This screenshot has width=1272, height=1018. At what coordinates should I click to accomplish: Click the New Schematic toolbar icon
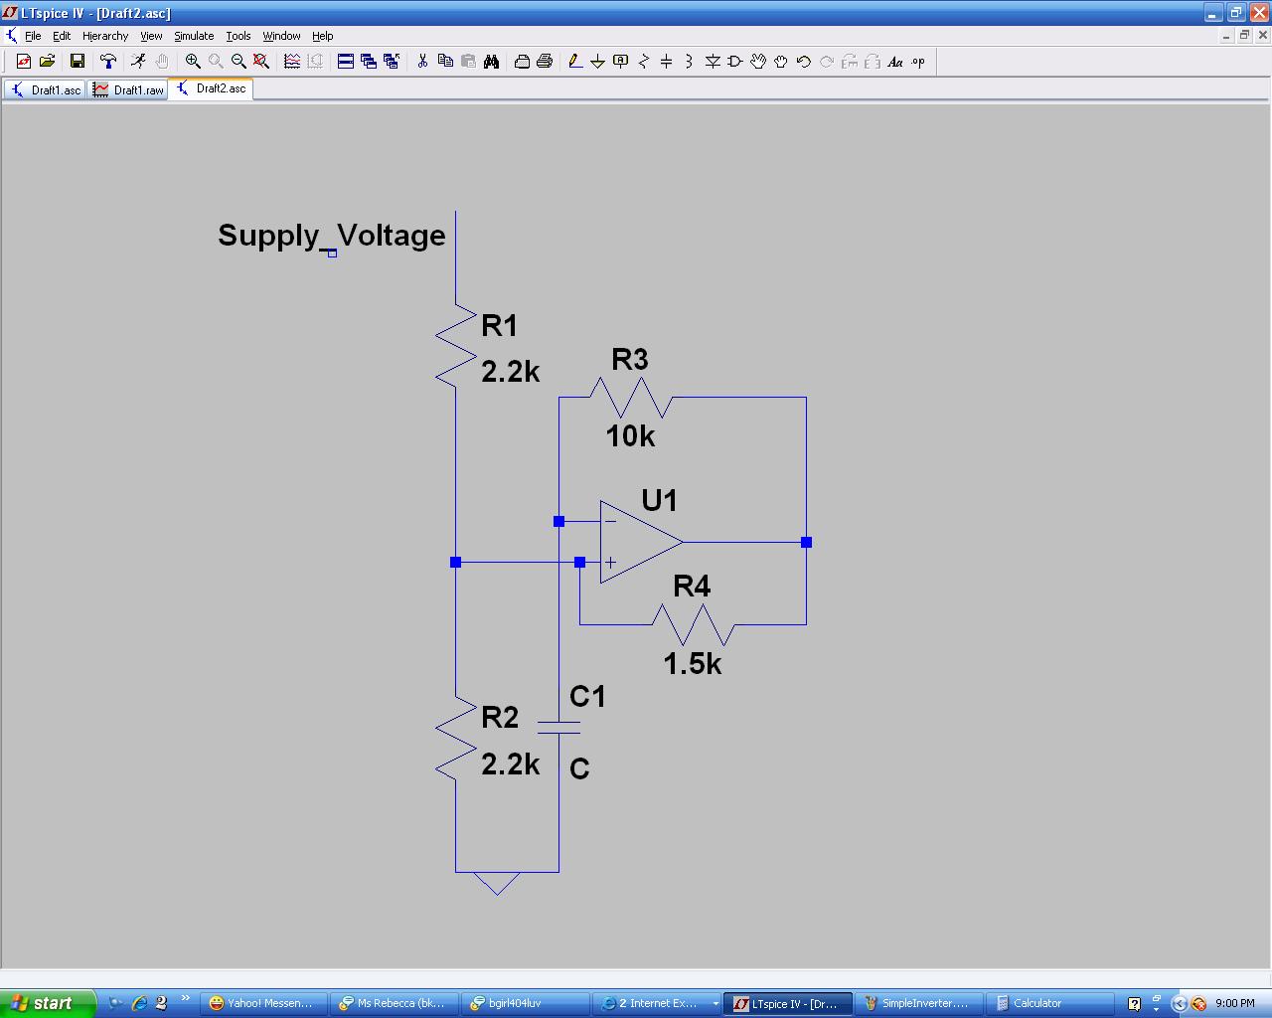[24, 62]
